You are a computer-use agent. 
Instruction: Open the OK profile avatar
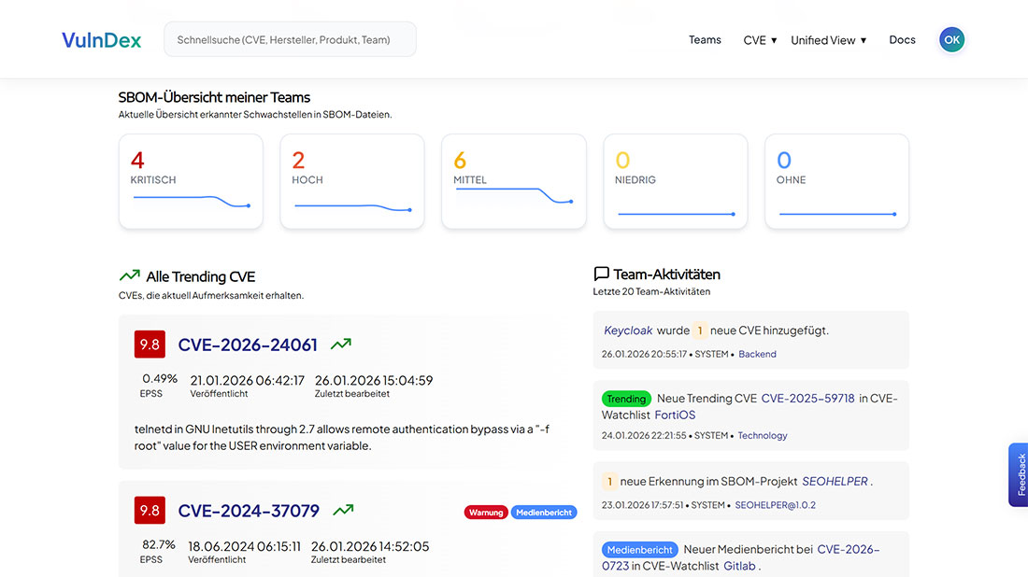point(951,39)
